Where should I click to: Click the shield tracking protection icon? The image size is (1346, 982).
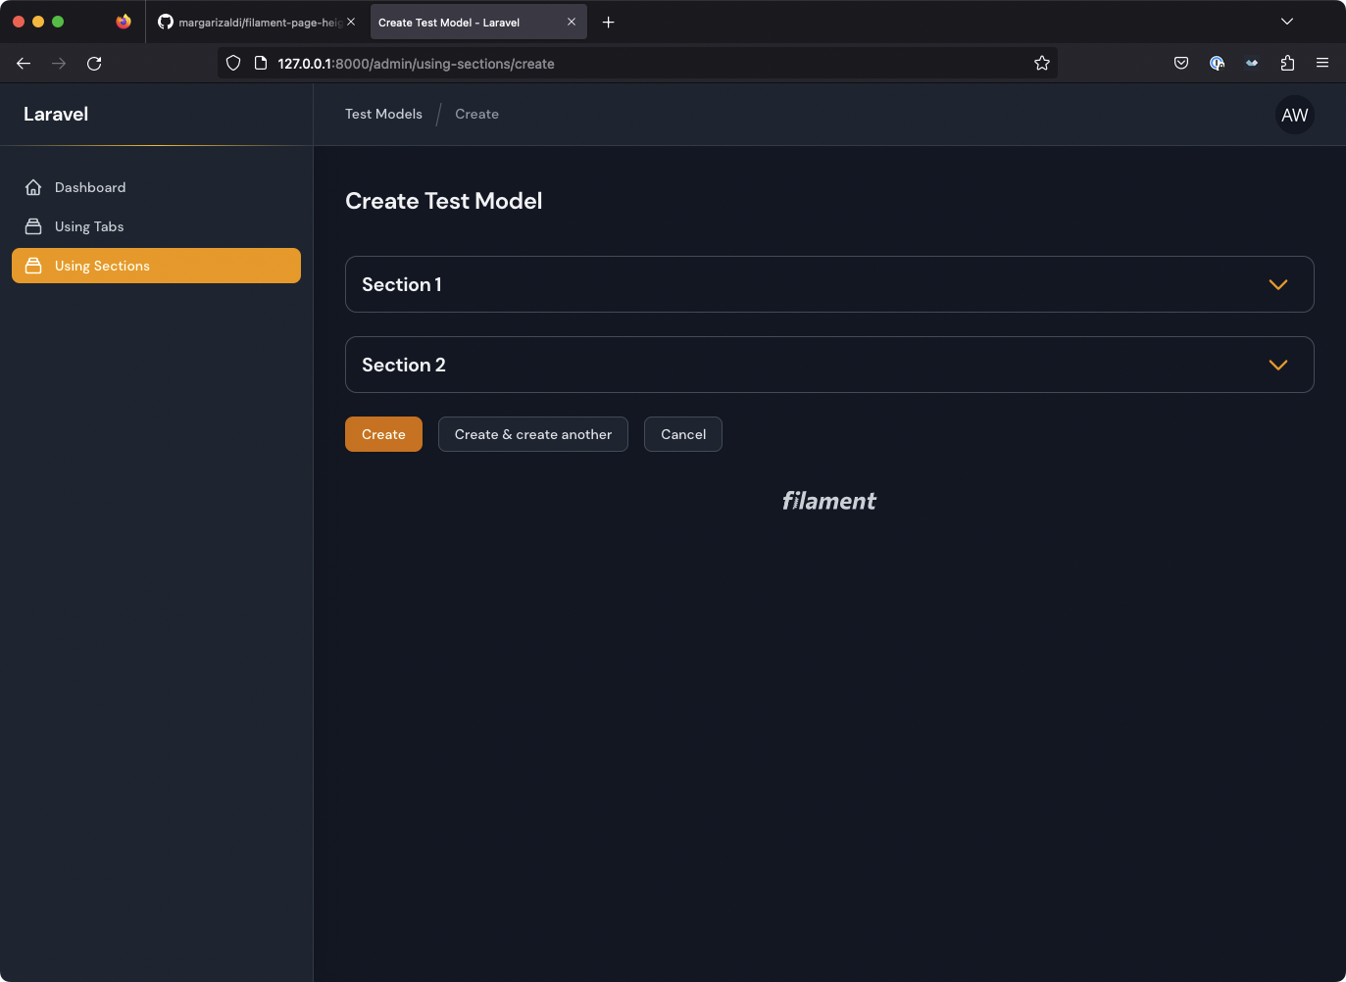pos(232,63)
